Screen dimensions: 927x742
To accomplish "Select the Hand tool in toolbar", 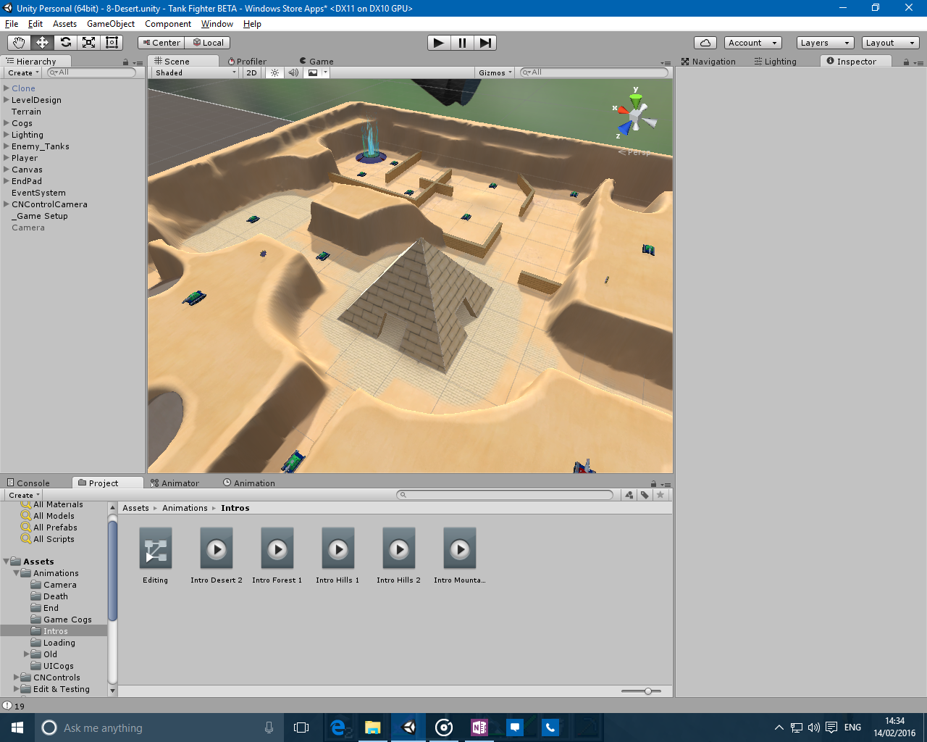I will click(19, 43).
